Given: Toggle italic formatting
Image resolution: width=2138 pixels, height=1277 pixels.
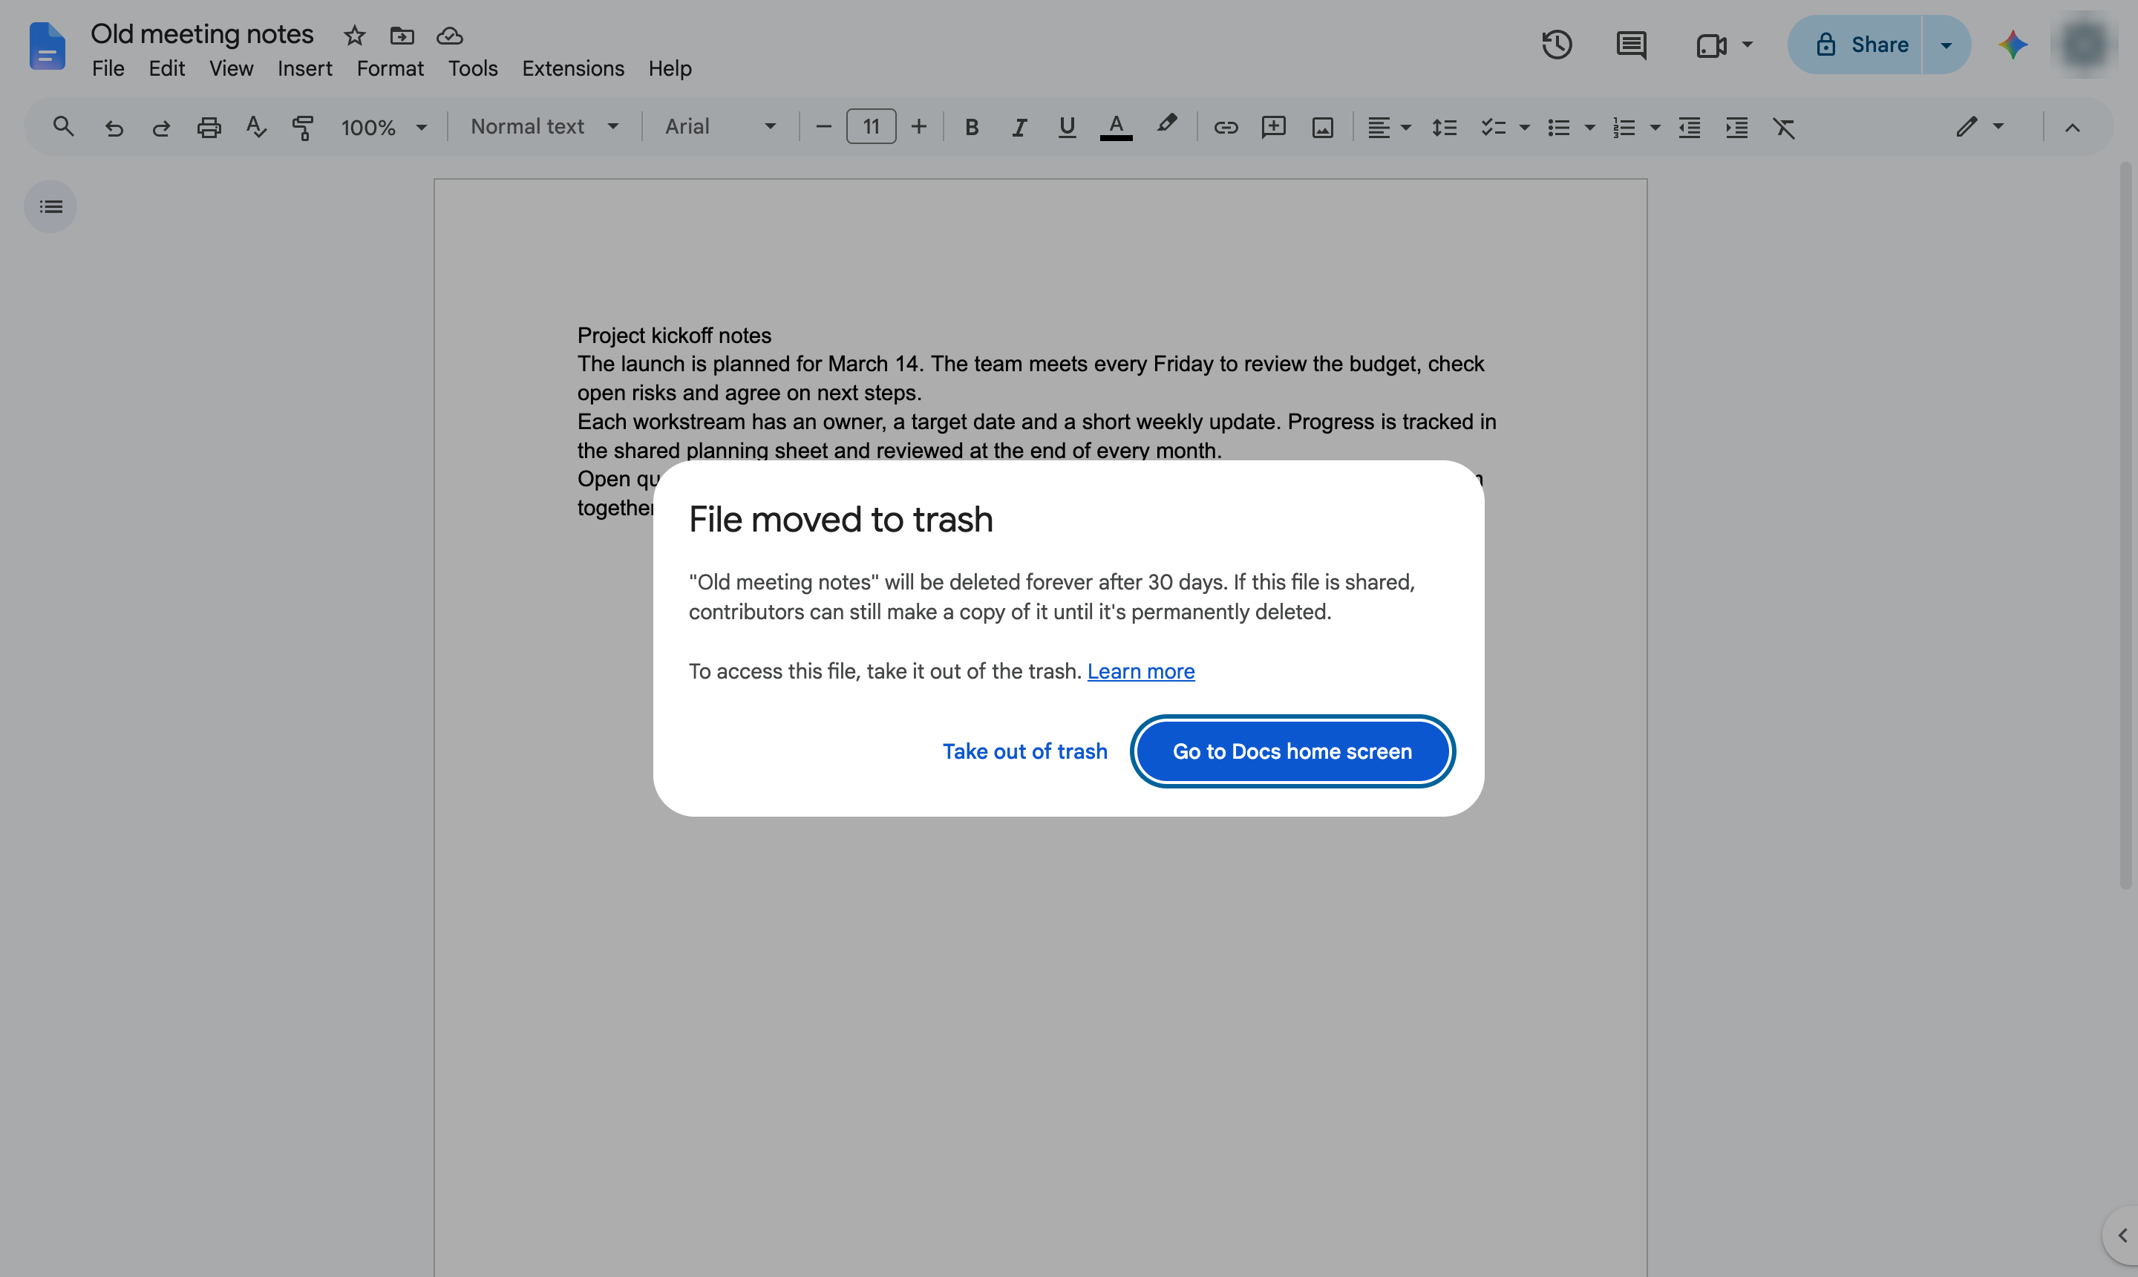Looking at the screenshot, I should (1019, 128).
